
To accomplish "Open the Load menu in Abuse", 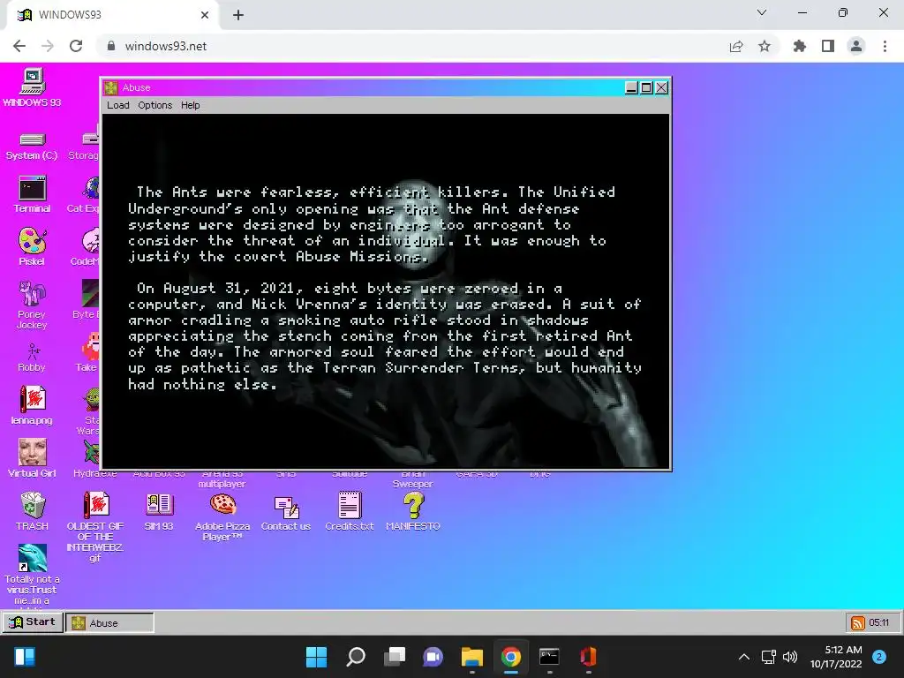I will point(118,105).
